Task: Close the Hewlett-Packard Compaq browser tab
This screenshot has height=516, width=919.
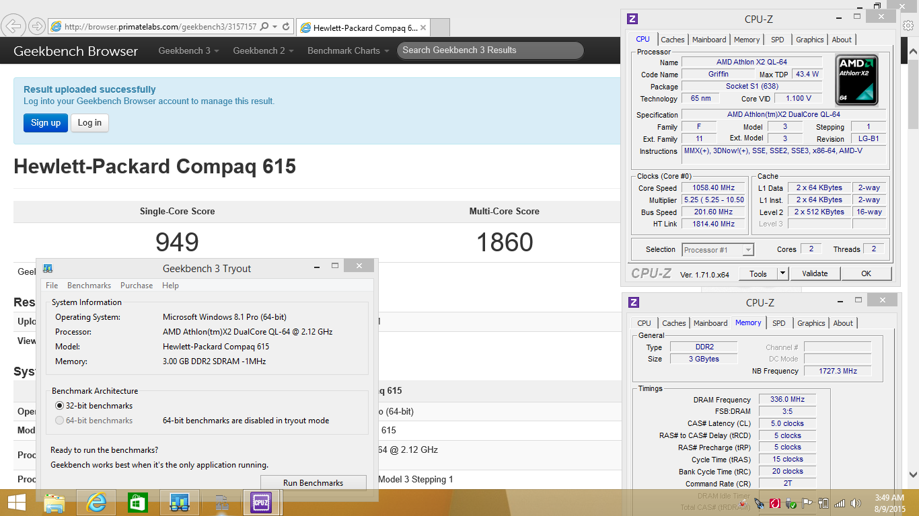Action: 423,28
